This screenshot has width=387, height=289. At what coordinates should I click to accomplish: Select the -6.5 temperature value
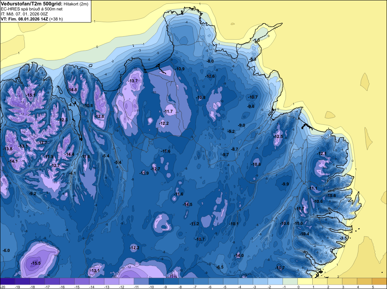point(220,267)
